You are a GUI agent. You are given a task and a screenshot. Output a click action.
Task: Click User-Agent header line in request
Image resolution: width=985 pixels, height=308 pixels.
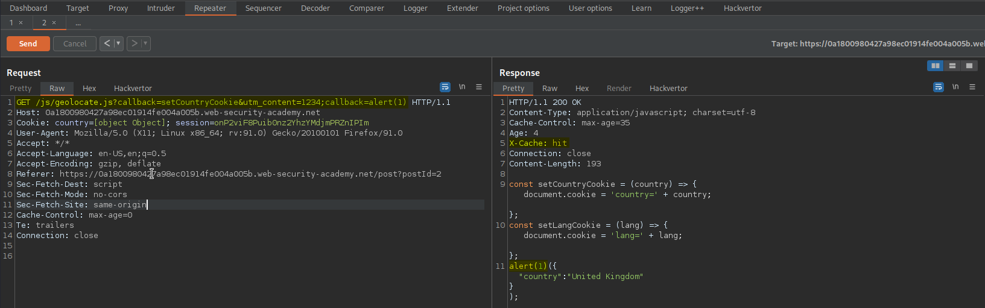[209, 133]
